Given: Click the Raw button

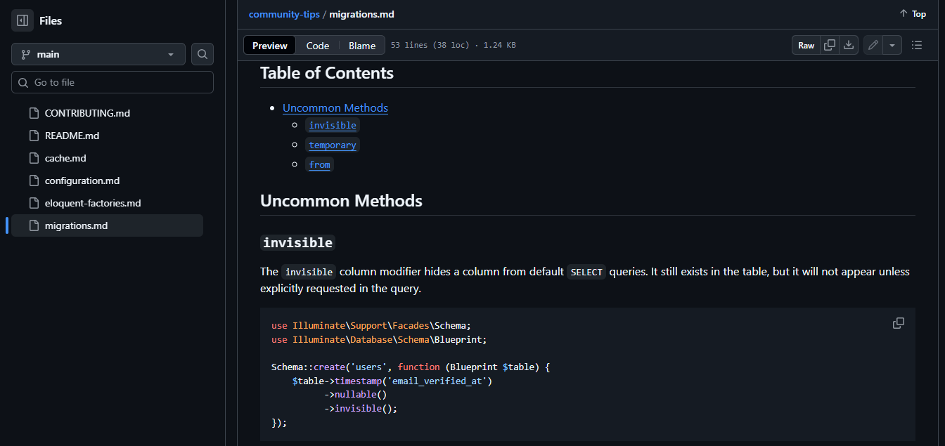Looking at the screenshot, I should pos(806,45).
